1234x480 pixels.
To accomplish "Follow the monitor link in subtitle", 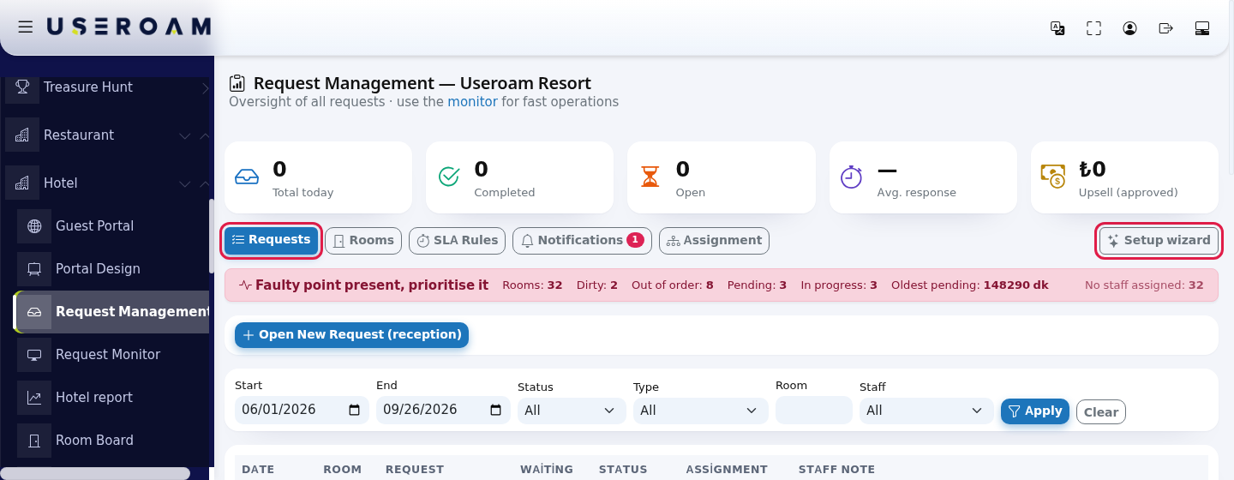I will [x=472, y=101].
